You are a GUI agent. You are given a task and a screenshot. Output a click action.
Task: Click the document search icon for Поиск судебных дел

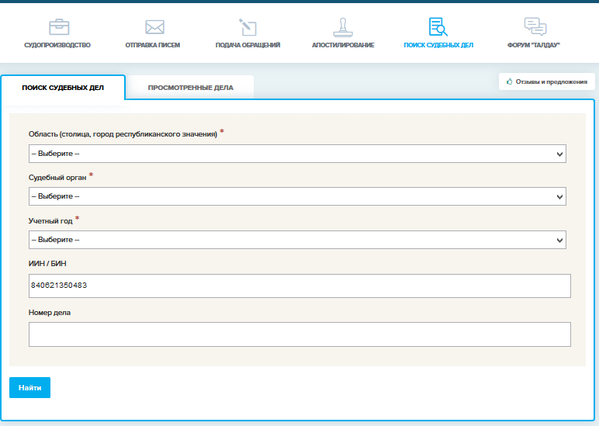pyautogui.click(x=438, y=26)
